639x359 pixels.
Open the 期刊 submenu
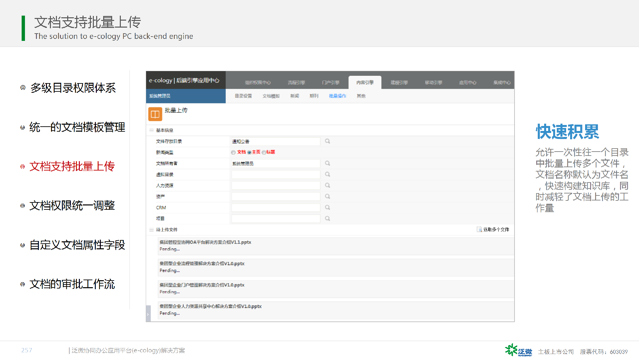314,96
